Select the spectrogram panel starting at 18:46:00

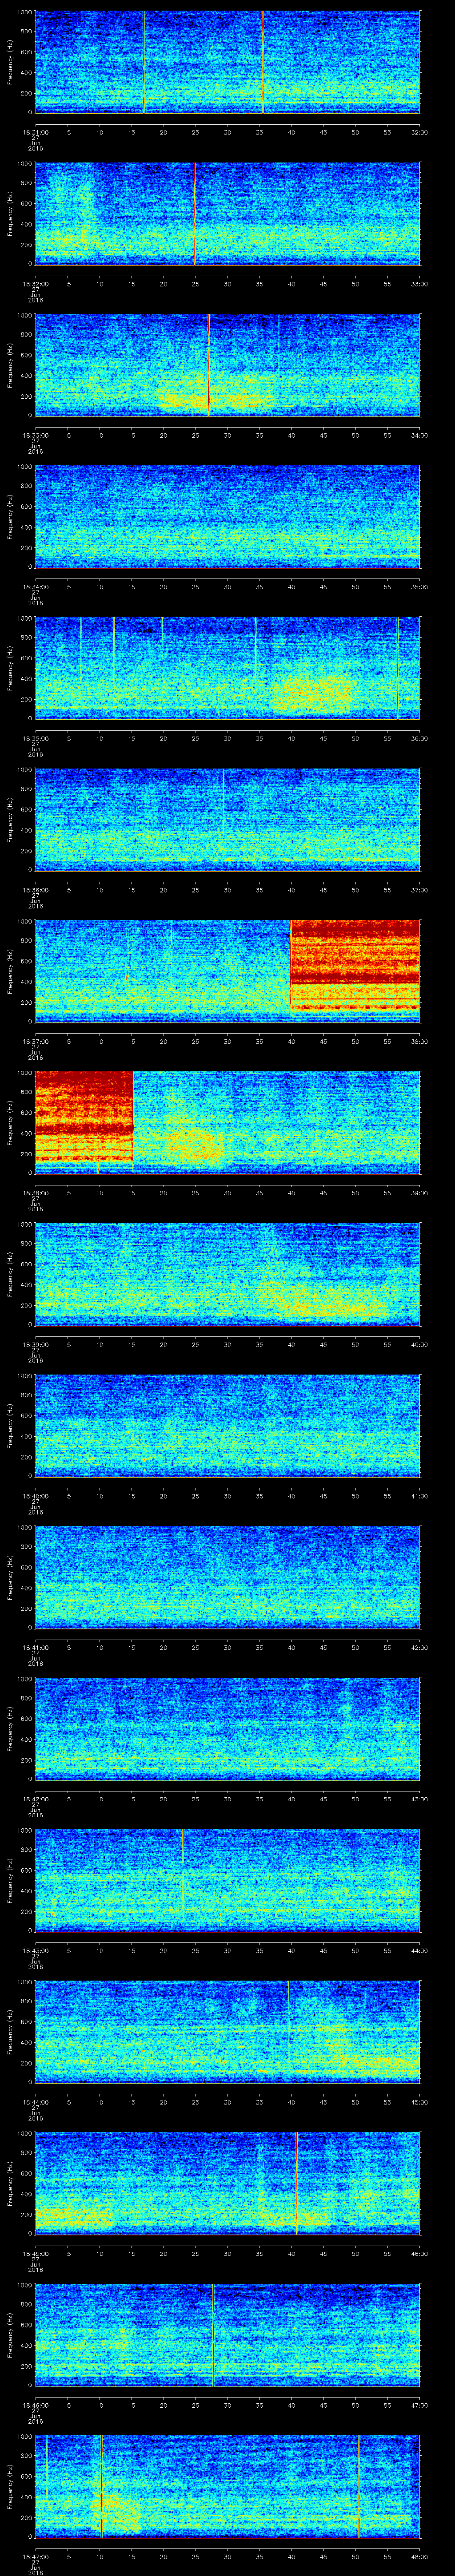(x=227, y=2334)
